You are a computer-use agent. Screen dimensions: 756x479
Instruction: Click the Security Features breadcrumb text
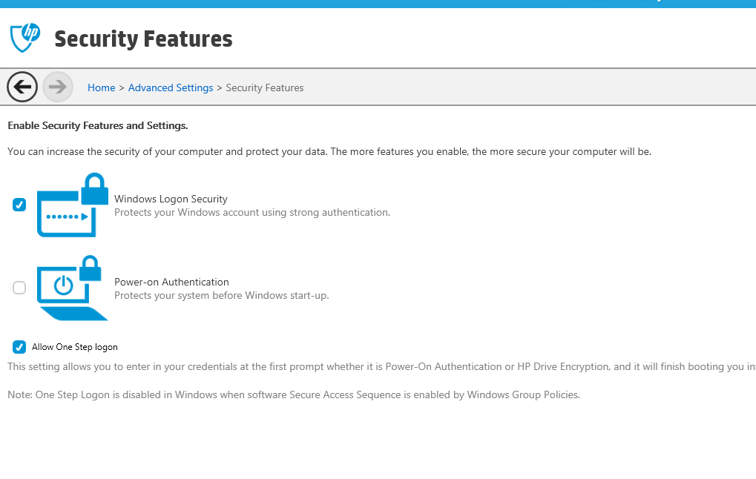(265, 87)
